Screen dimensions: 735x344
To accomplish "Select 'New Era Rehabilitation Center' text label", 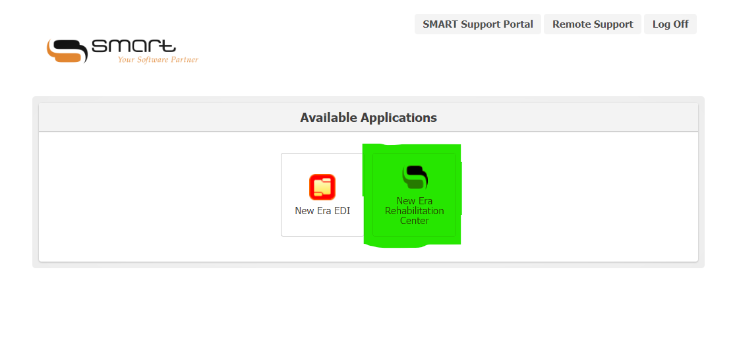I will 415,211.
